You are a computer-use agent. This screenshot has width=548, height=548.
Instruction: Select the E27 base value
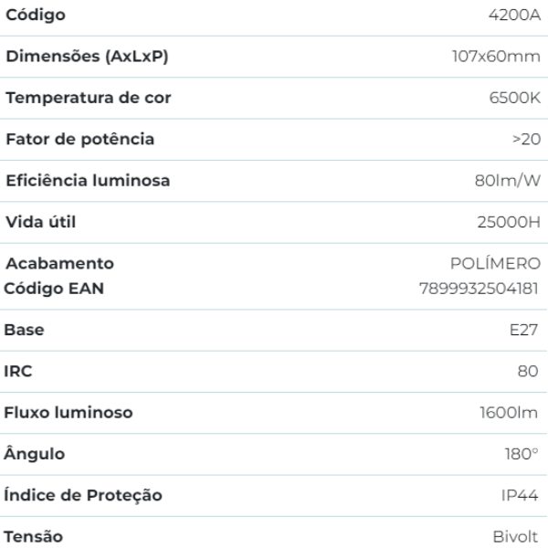(525, 330)
